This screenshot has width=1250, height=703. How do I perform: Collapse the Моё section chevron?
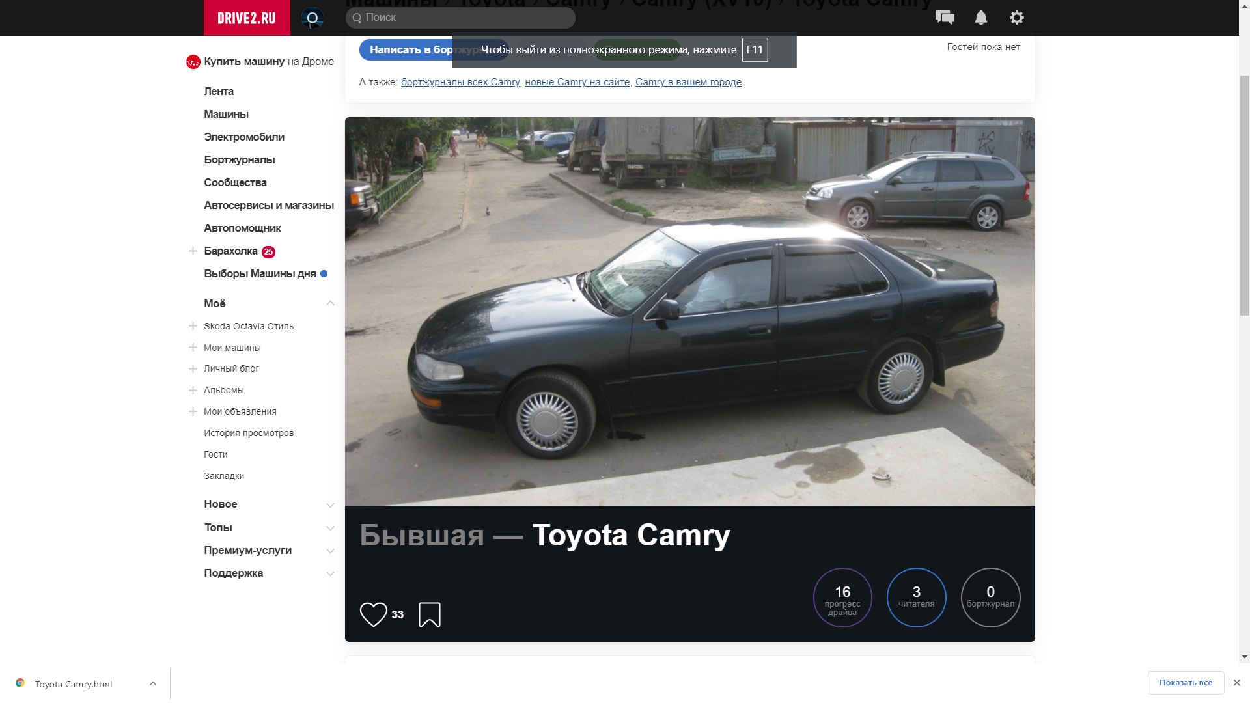coord(330,303)
